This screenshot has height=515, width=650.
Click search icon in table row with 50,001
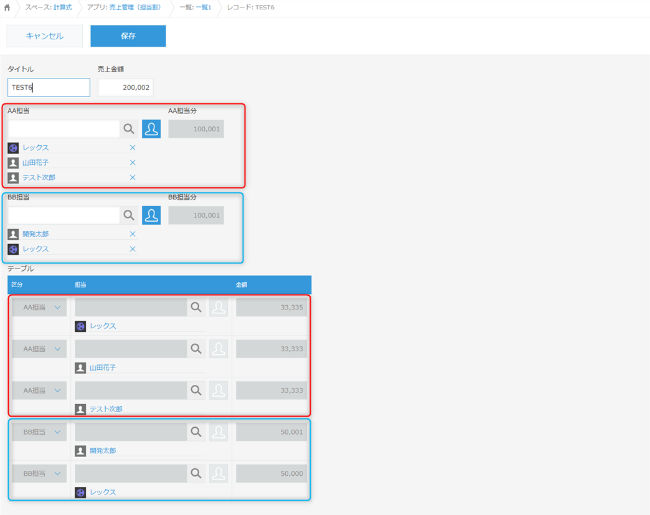tap(196, 432)
